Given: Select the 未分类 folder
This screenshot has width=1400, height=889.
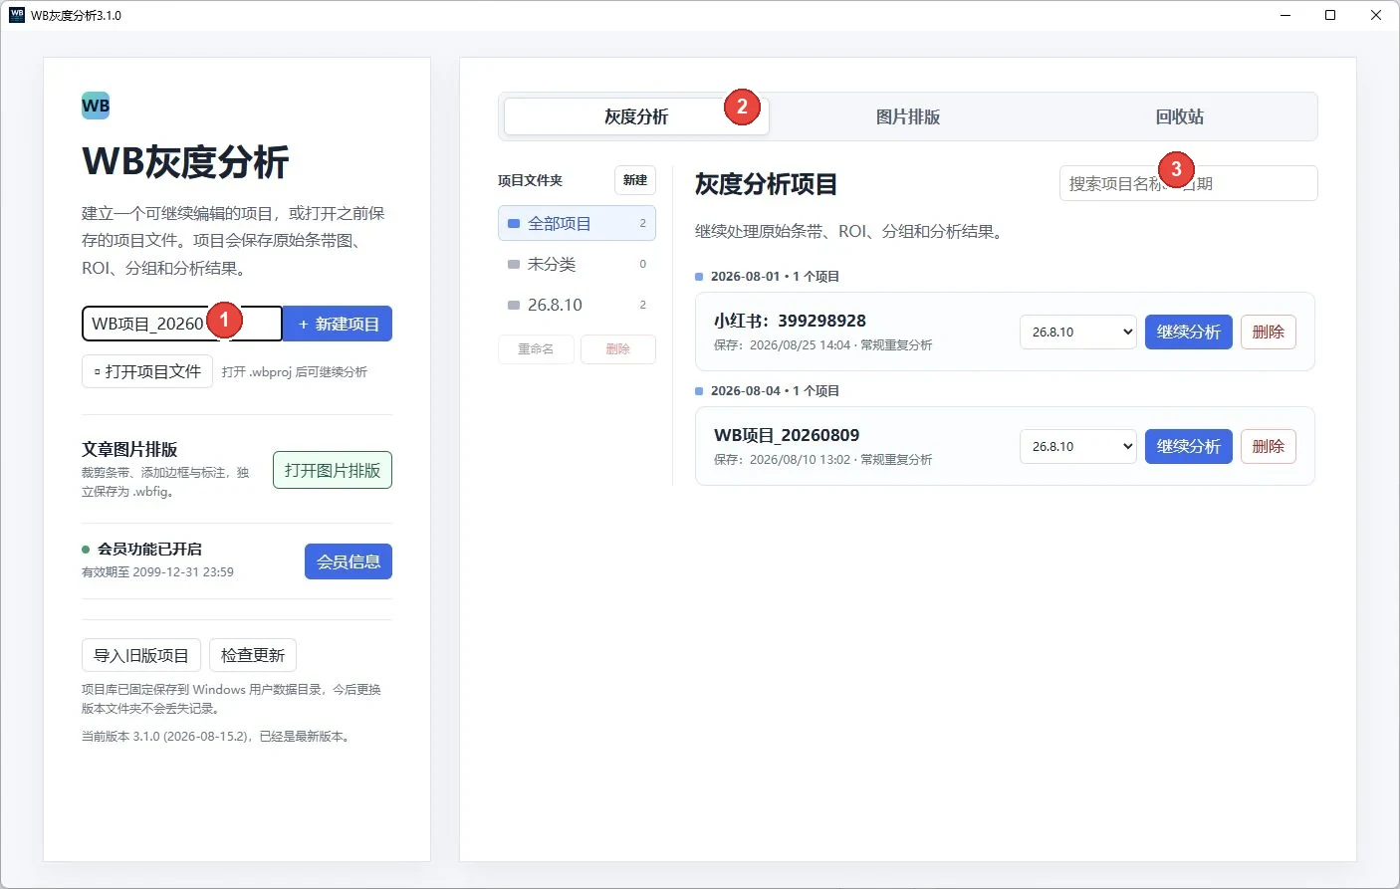Looking at the screenshot, I should [x=577, y=264].
